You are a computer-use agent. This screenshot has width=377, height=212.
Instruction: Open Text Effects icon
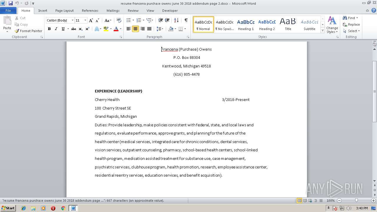point(97,29)
